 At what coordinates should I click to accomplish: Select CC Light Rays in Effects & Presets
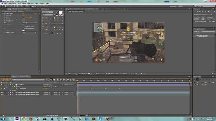pyautogui.click(x=203, y=36)
